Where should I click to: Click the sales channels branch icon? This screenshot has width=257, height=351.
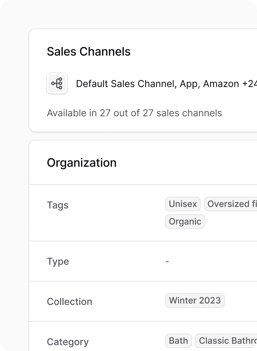point(57,83)
